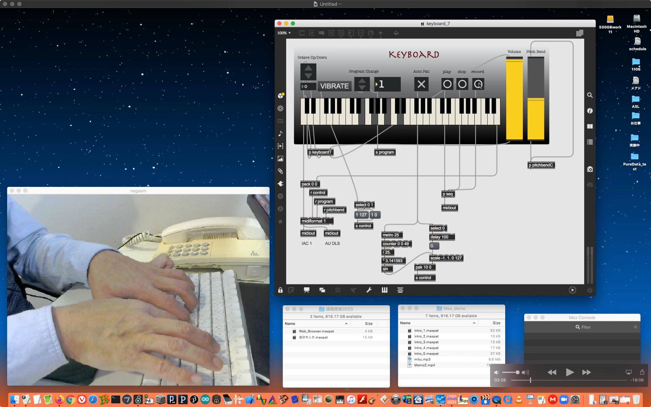Click the plus icon in Max top toolbar
This screenshot has height=407, width=651.
point(381,33)
